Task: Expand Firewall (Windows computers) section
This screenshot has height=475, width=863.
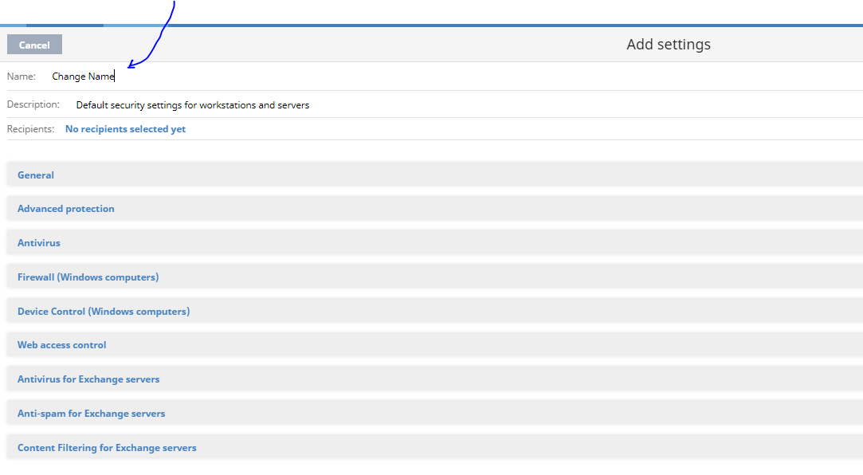Action: [434, 277]
